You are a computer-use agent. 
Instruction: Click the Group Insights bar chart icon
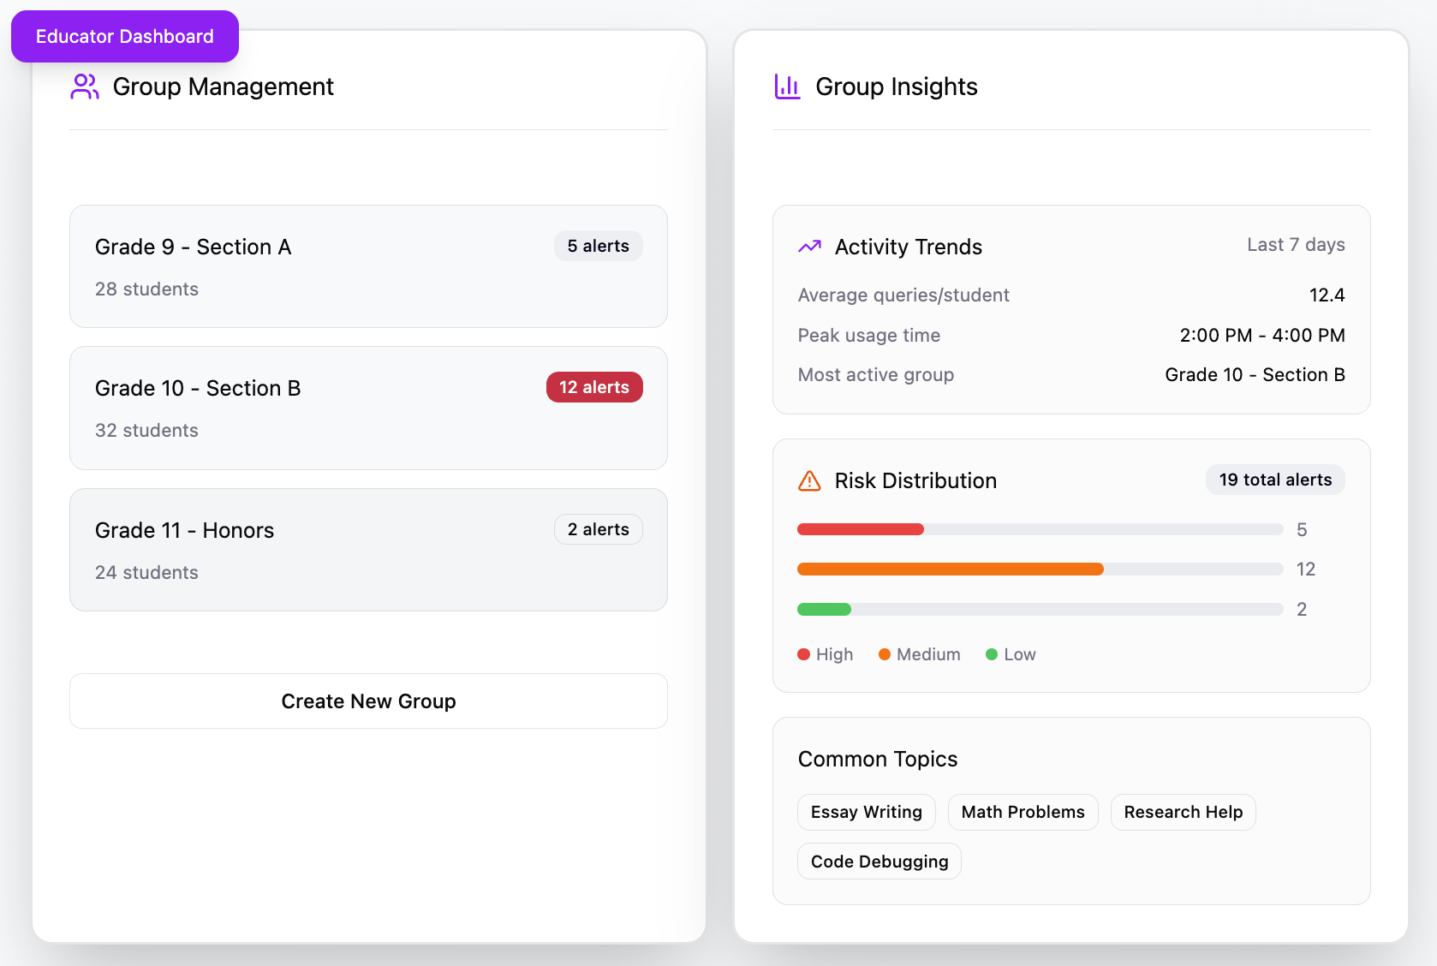click(787, 86)
